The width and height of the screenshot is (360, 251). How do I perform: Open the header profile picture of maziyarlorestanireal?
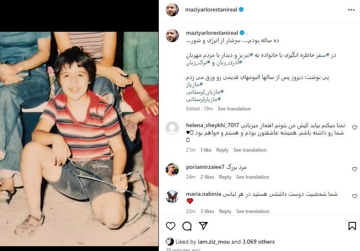172,10
